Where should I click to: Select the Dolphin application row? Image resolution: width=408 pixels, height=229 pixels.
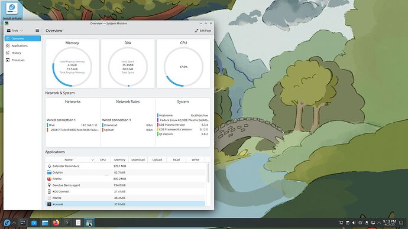(125, 172)
